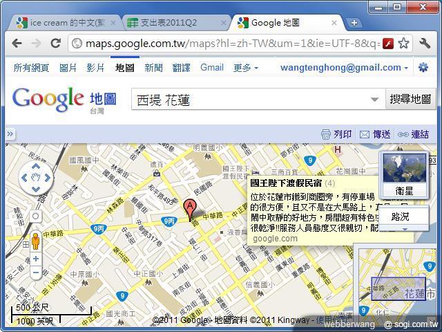Screen dimensions: 442x332
Task: Switch to 衛星 satellite view thumbnail
Action: 404,175
